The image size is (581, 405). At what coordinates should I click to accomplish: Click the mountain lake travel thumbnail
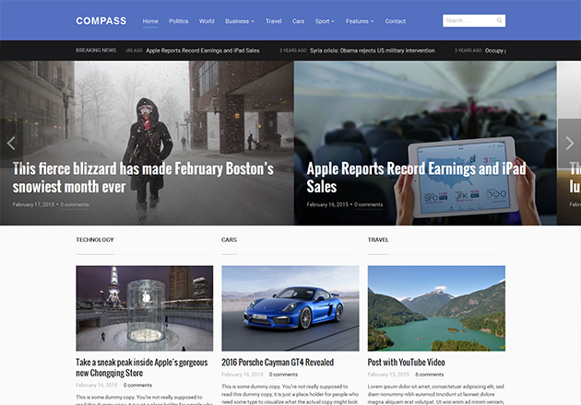436,308
